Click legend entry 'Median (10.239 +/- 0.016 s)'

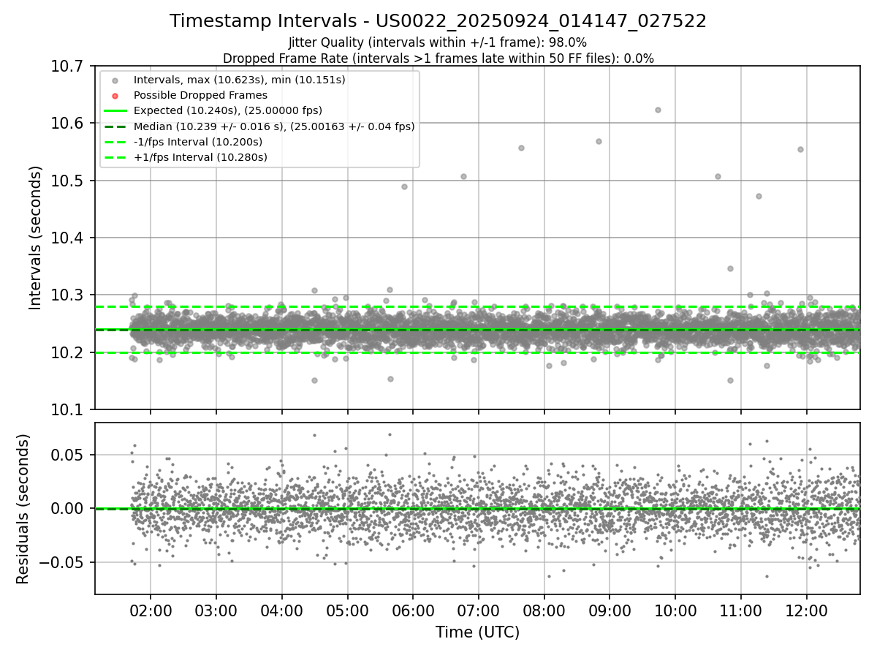[274, 126]
